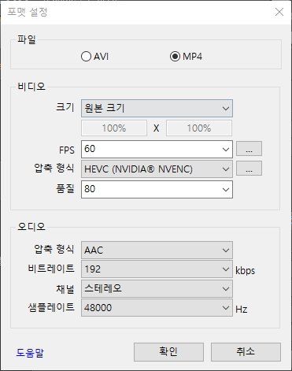Open the video 압축 형식 dropdown showing HEVC

tap(157, 169)
